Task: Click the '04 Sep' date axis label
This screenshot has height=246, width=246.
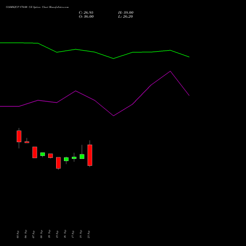Action: 26,234
